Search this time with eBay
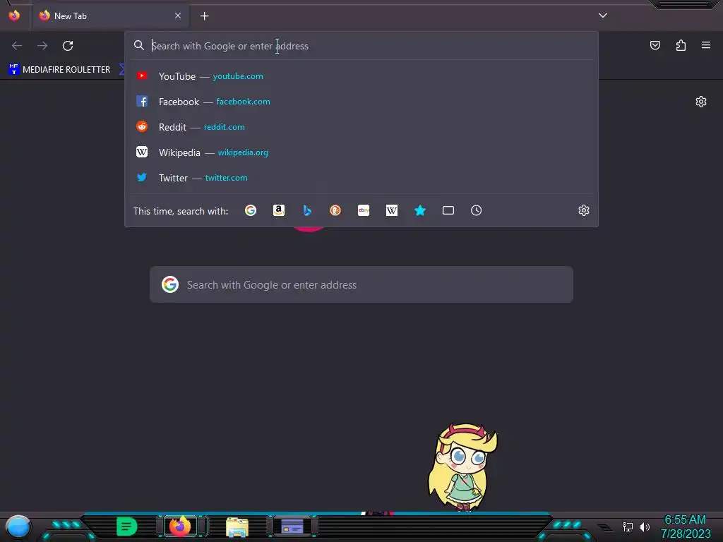Screen dimensions: 723x542 pos(364,210)
